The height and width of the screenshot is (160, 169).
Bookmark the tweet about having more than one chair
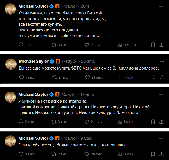154,154
